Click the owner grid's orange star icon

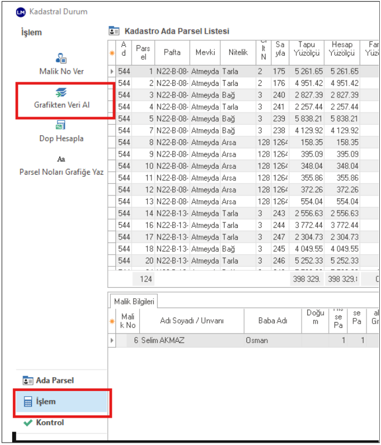[113, 321]
